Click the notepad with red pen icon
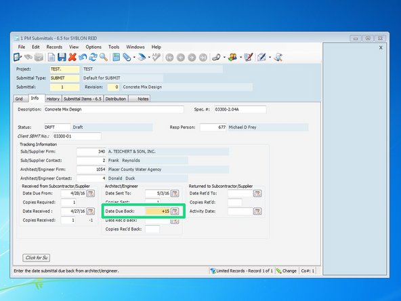The width and height of the screenshot is (401, 301). (x=249, y=57)
